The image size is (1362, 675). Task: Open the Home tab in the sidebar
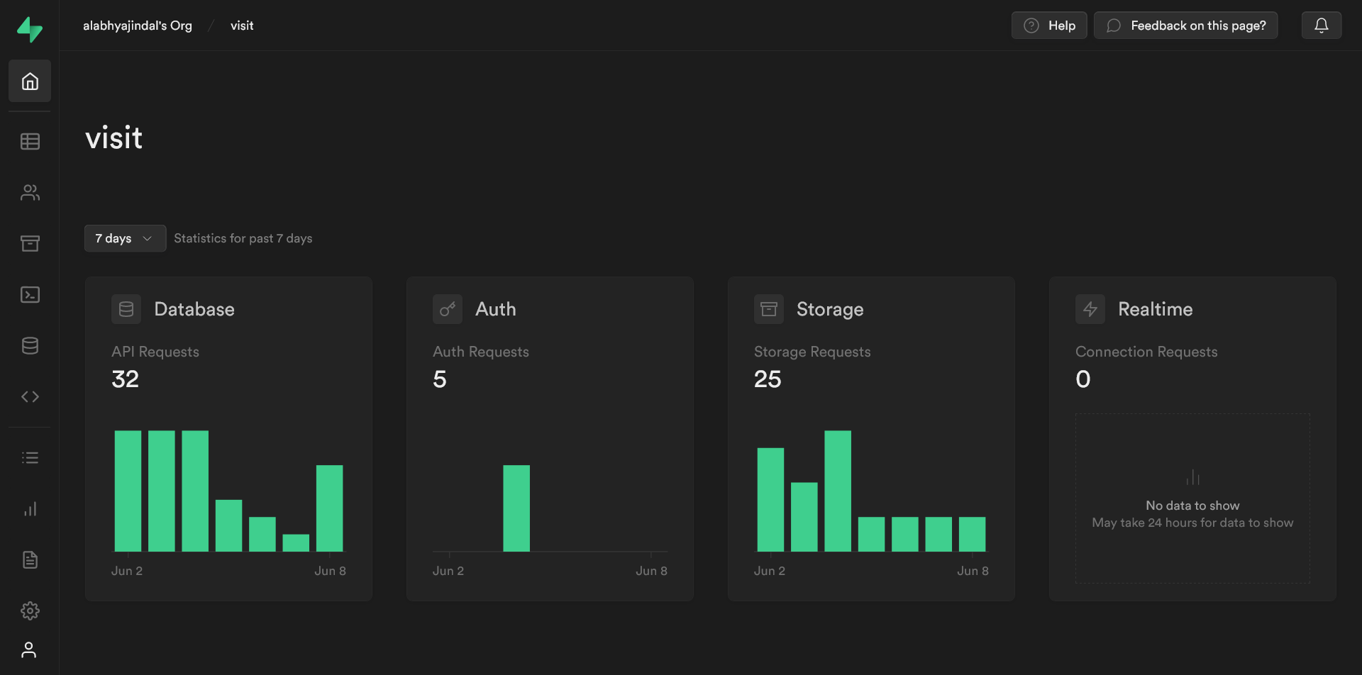[30, 80]
